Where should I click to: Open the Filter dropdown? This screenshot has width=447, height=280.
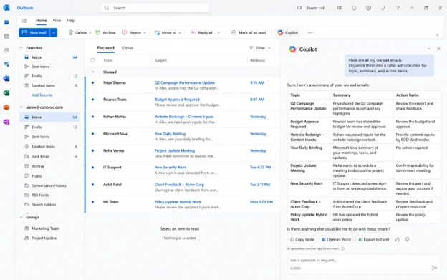260,48
